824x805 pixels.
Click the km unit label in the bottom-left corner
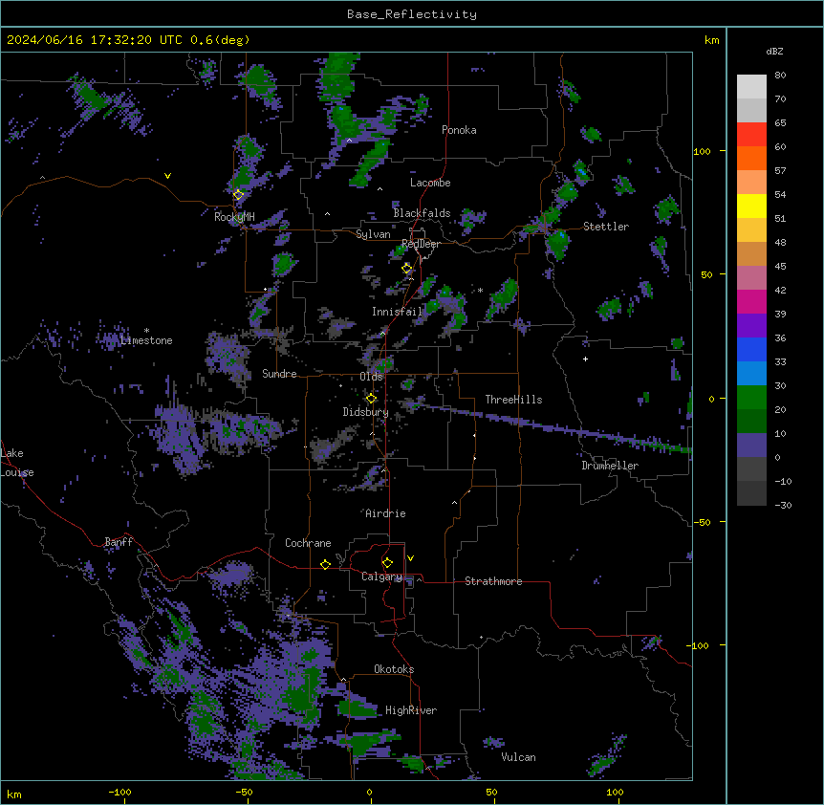click(14, 794)
